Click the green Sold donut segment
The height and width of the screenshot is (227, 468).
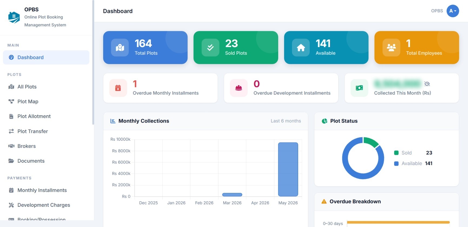(x=371, y=142)
